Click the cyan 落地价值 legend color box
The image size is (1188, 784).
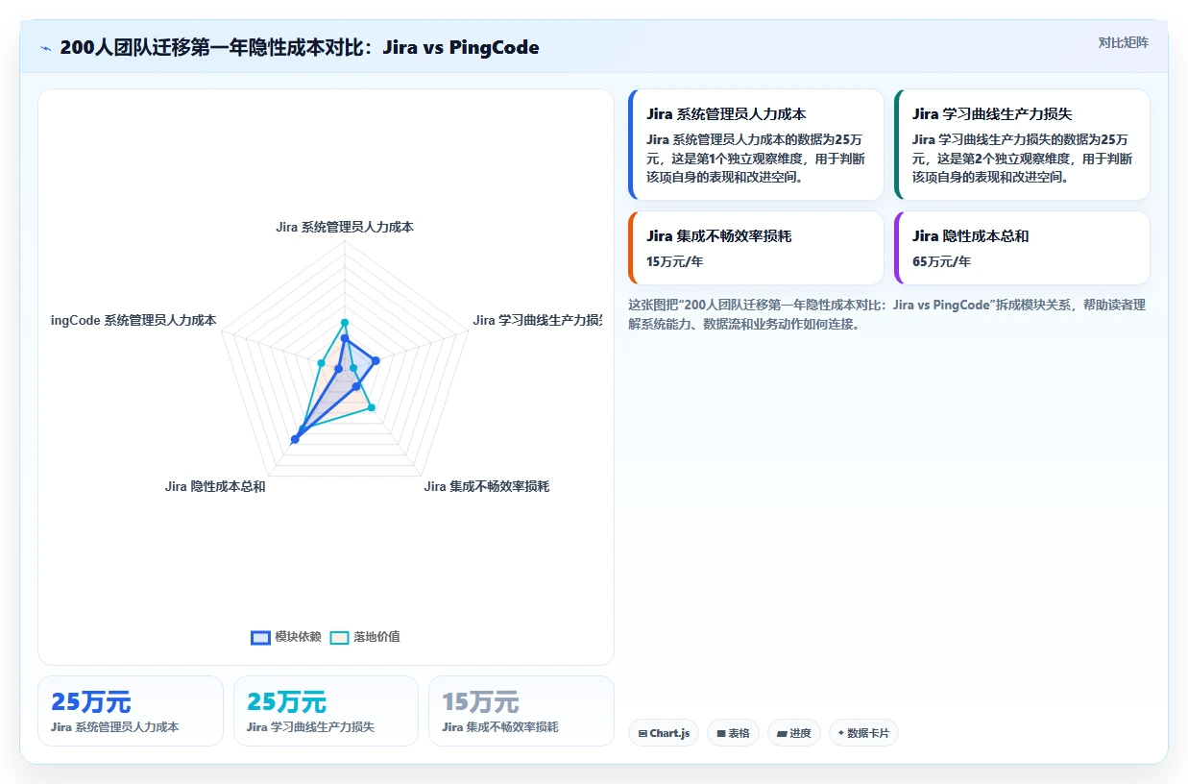339,637
